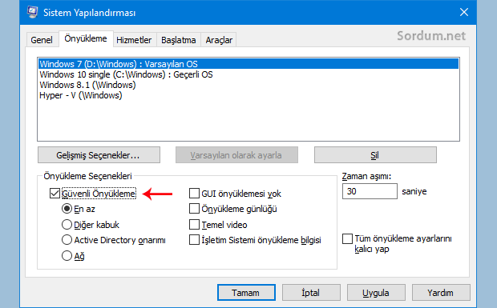This screenshot has height=308, width=497.
Task: Click the Zaman aşımı seconds field
Action: click(x=370, y=191)
